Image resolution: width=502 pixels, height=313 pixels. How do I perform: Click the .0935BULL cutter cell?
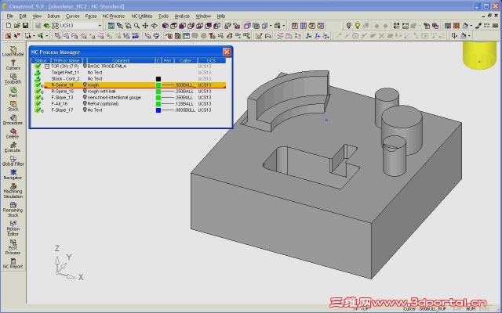[185, 110]
